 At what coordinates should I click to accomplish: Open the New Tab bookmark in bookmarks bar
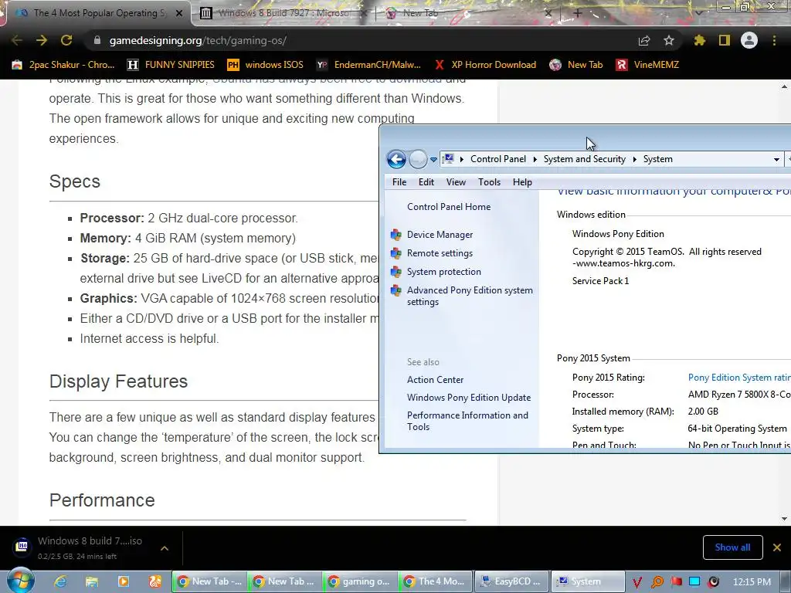coord(576,65)
